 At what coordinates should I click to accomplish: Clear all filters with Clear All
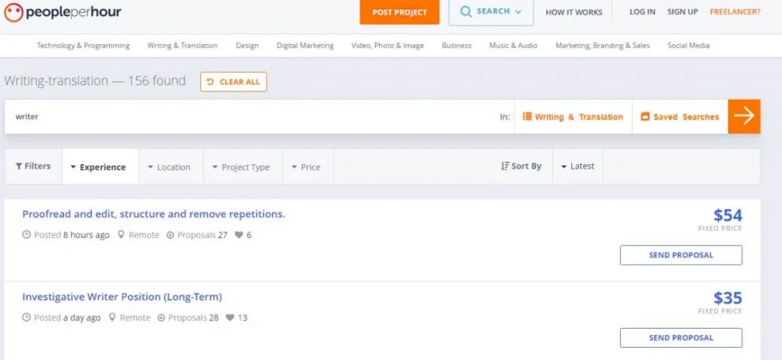pos(234,82)
